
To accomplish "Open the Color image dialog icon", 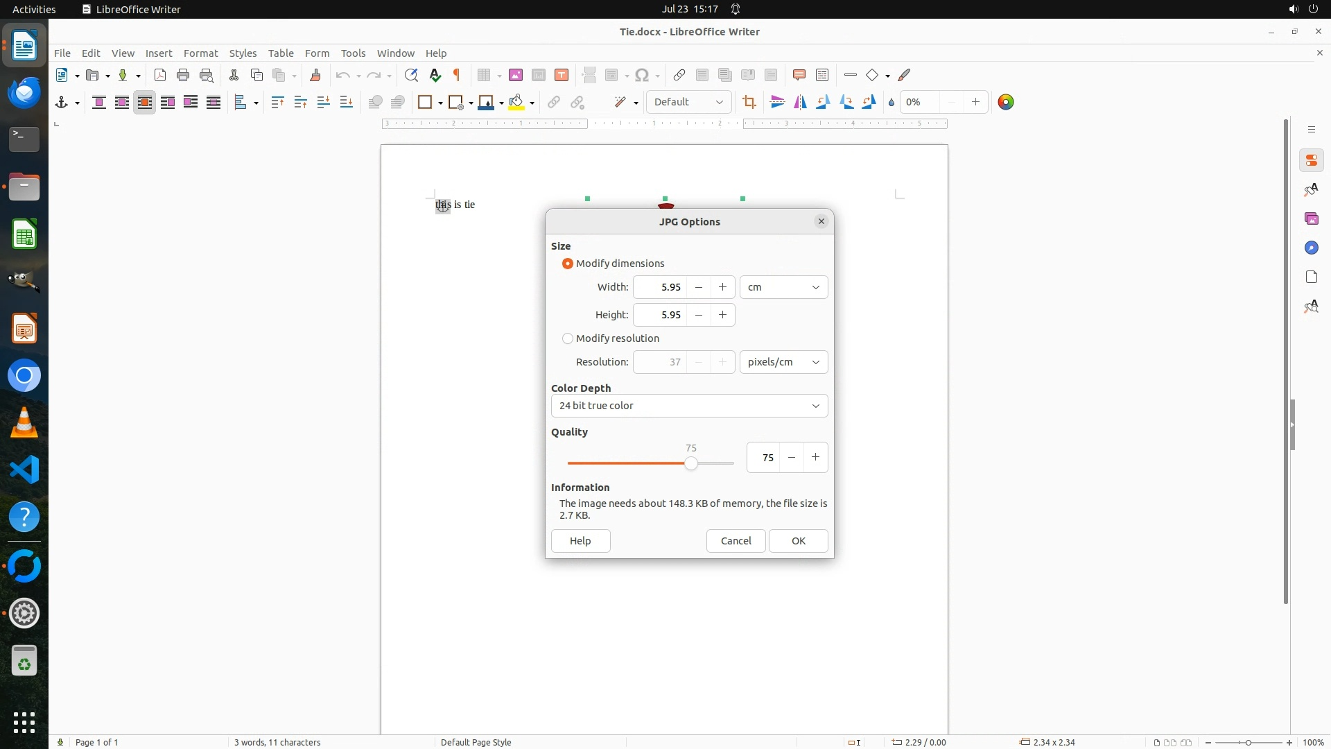I will [x=1005, y=103].
